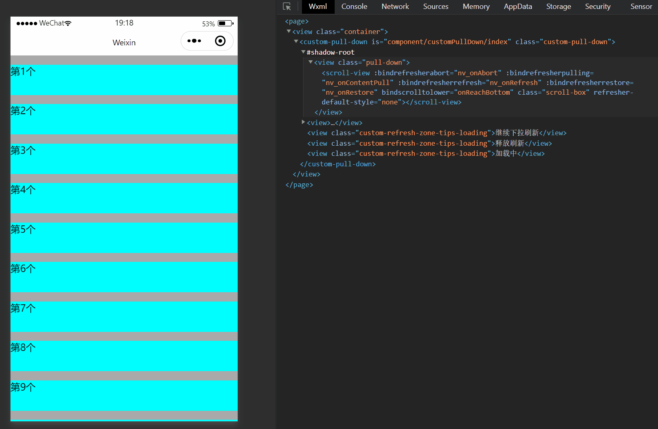The height and width of the screenshot is (429, 658).
Task: Click the "onReachBottom" attribute value
Action: pos(483,92)
